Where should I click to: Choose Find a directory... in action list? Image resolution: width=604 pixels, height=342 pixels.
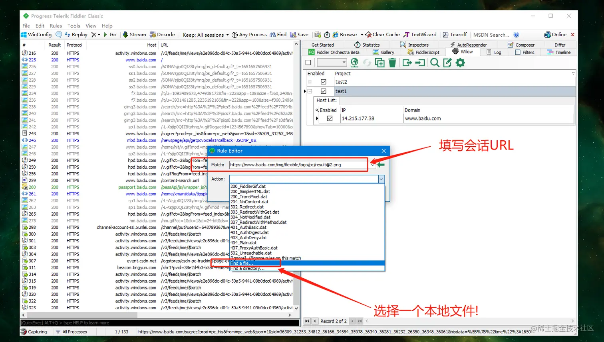[x=307, y=268]
